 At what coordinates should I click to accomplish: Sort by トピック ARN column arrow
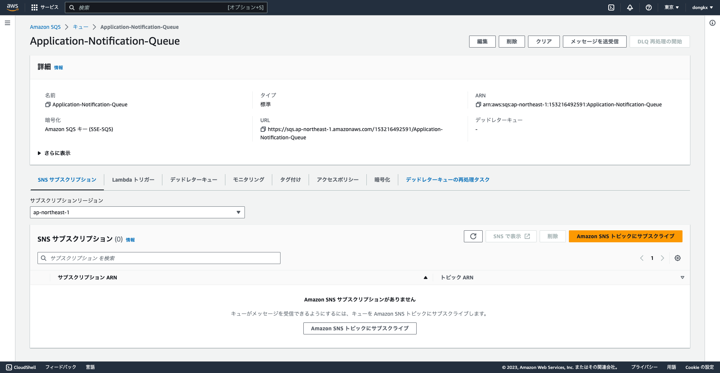point(682,278)
